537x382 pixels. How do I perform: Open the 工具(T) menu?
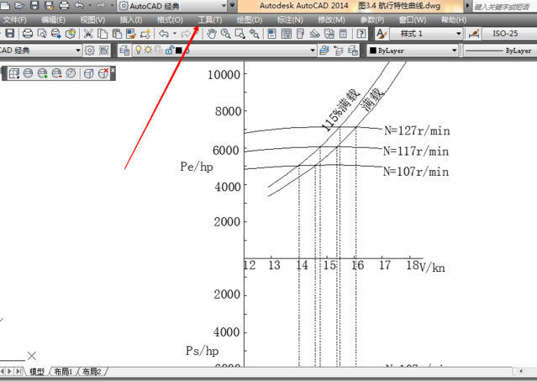click(x=210, y=19)
